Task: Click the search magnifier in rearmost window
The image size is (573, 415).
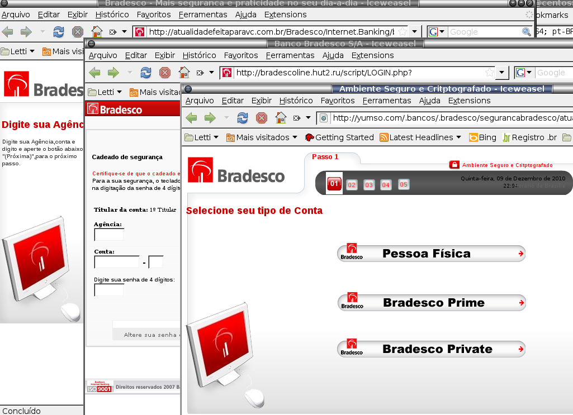Action: tap(526, 32)
